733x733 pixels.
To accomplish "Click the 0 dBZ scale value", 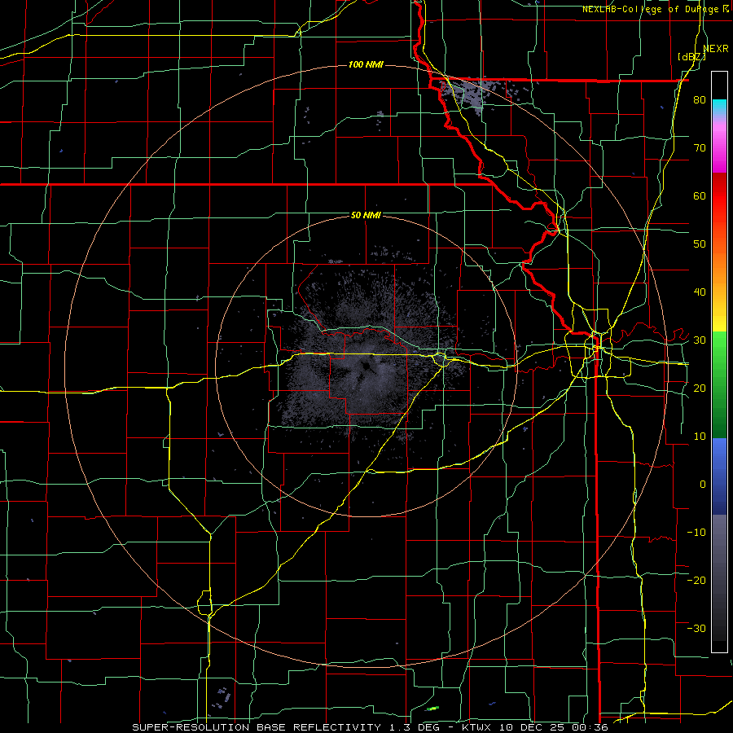I will (x=703, y=485).
